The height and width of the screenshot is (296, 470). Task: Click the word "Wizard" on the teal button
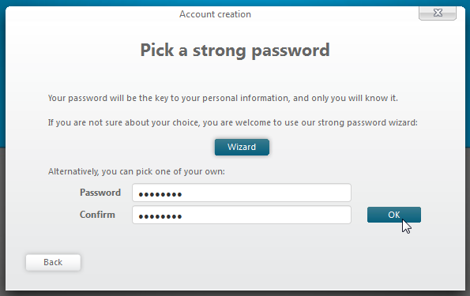(x=242, y=147)
